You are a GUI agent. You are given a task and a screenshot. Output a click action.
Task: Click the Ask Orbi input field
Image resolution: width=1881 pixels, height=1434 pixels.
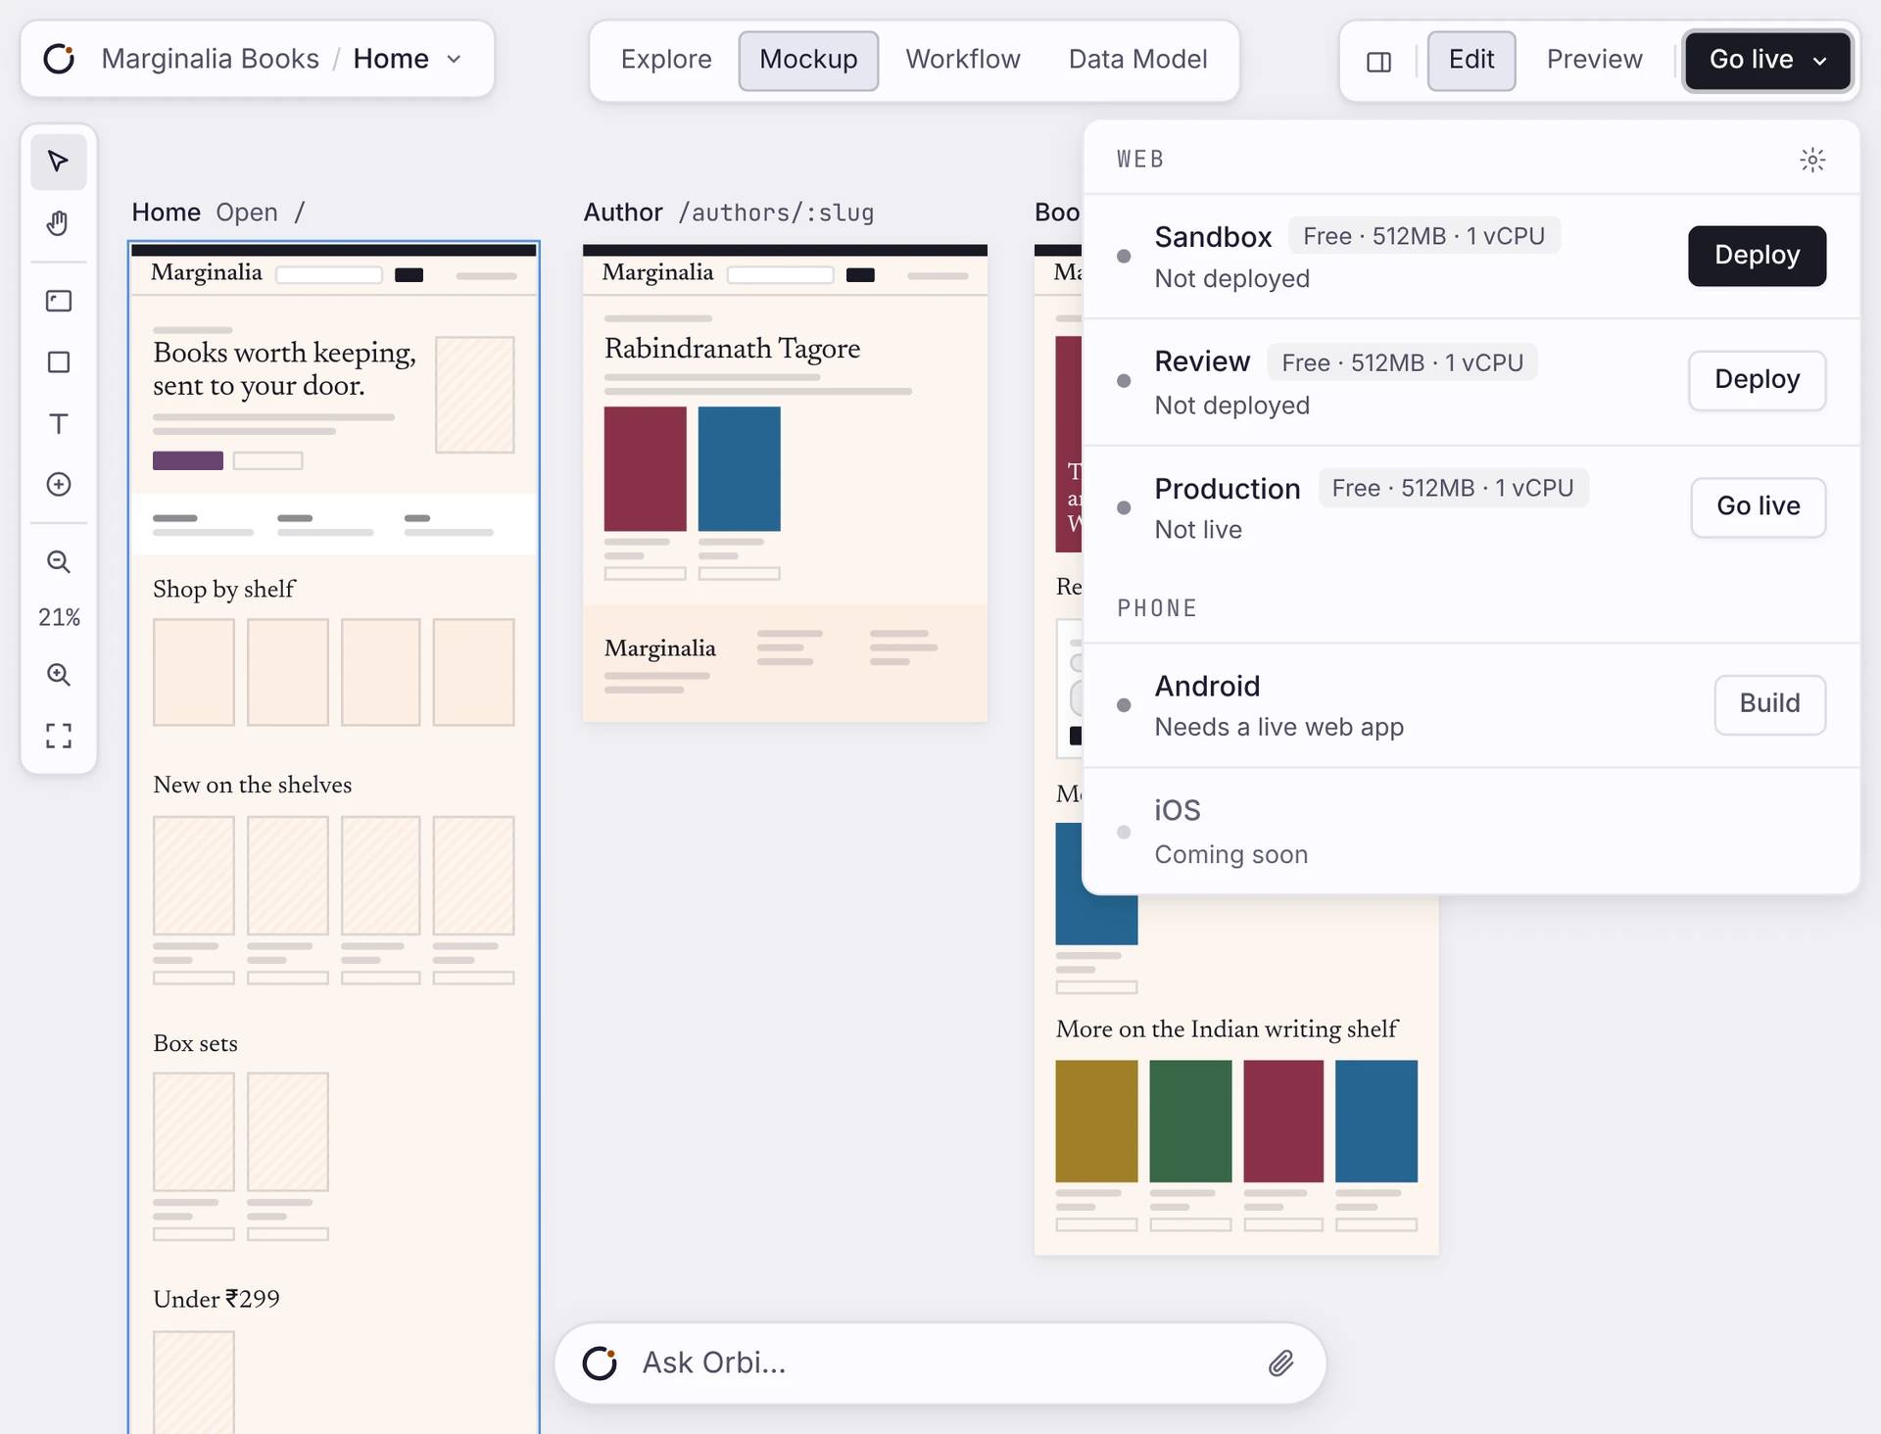[x=940, y=1363]
